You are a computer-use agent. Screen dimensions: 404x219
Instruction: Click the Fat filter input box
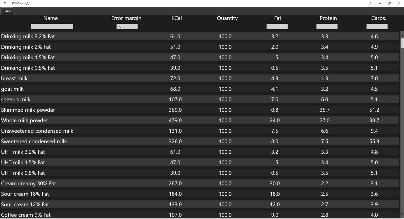tap(277, 27)
